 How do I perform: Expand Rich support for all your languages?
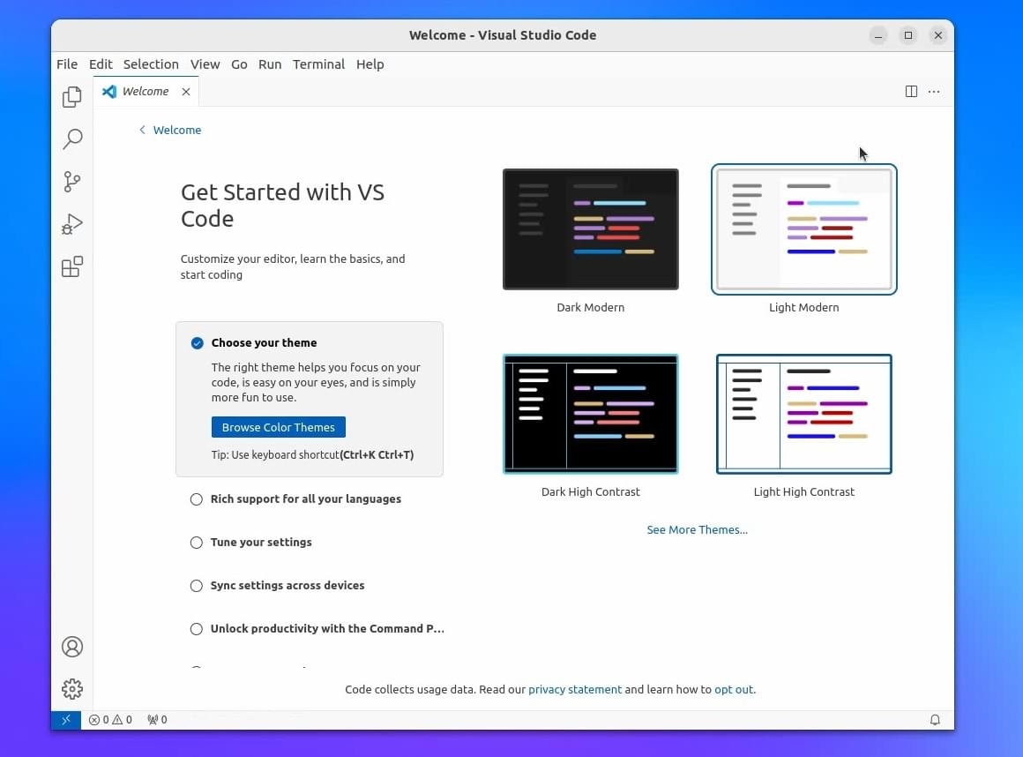pos(305,499)
